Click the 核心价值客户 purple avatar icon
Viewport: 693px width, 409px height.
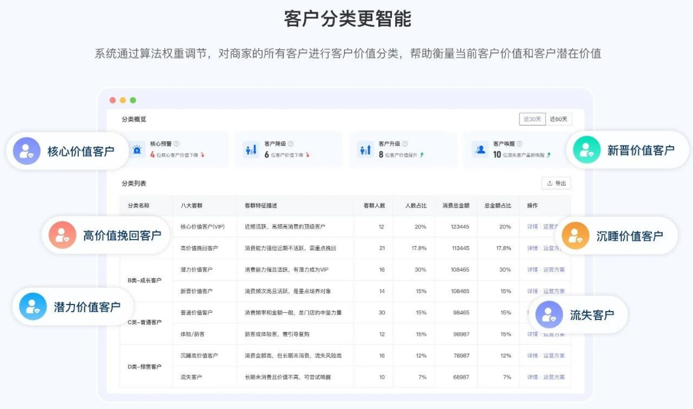tap(27, 151)
